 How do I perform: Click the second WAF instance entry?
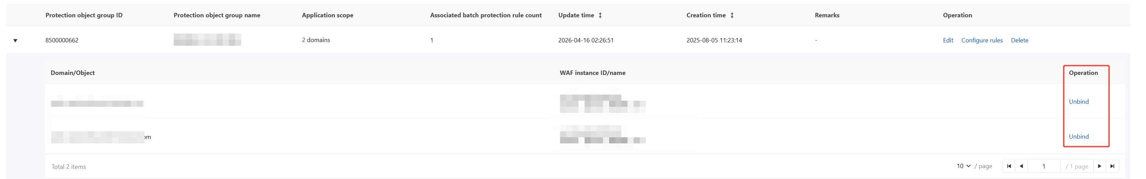pyautogui.click(x=603, y=134)
